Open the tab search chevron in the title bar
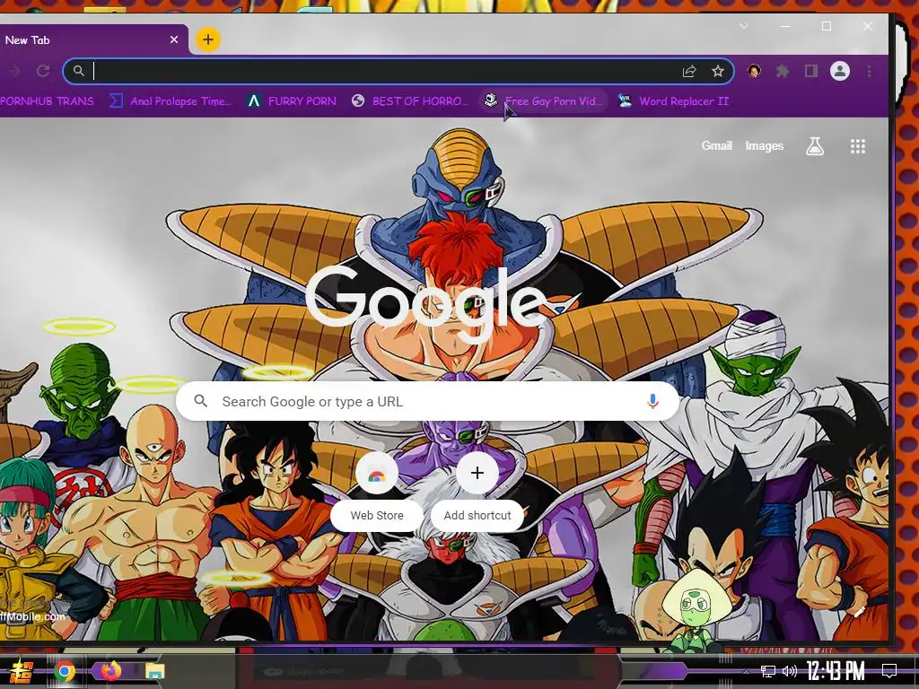Image resolution: width=919 pixels, height=689 pixels. (x=744, y=26)
